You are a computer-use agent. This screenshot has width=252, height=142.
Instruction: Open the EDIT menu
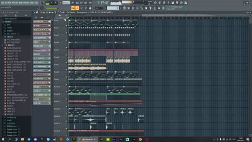tap(6, 3)
